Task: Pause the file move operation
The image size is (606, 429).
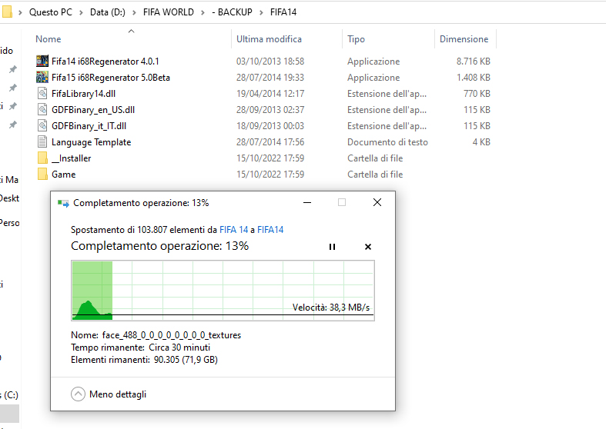Action: (x=332, y=247)
